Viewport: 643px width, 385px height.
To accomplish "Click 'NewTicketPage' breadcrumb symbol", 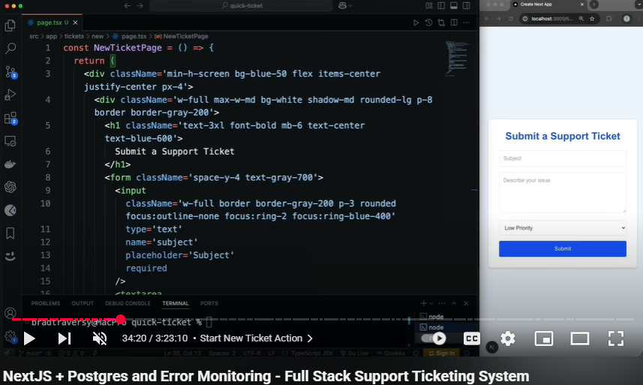I will [185, 36].
